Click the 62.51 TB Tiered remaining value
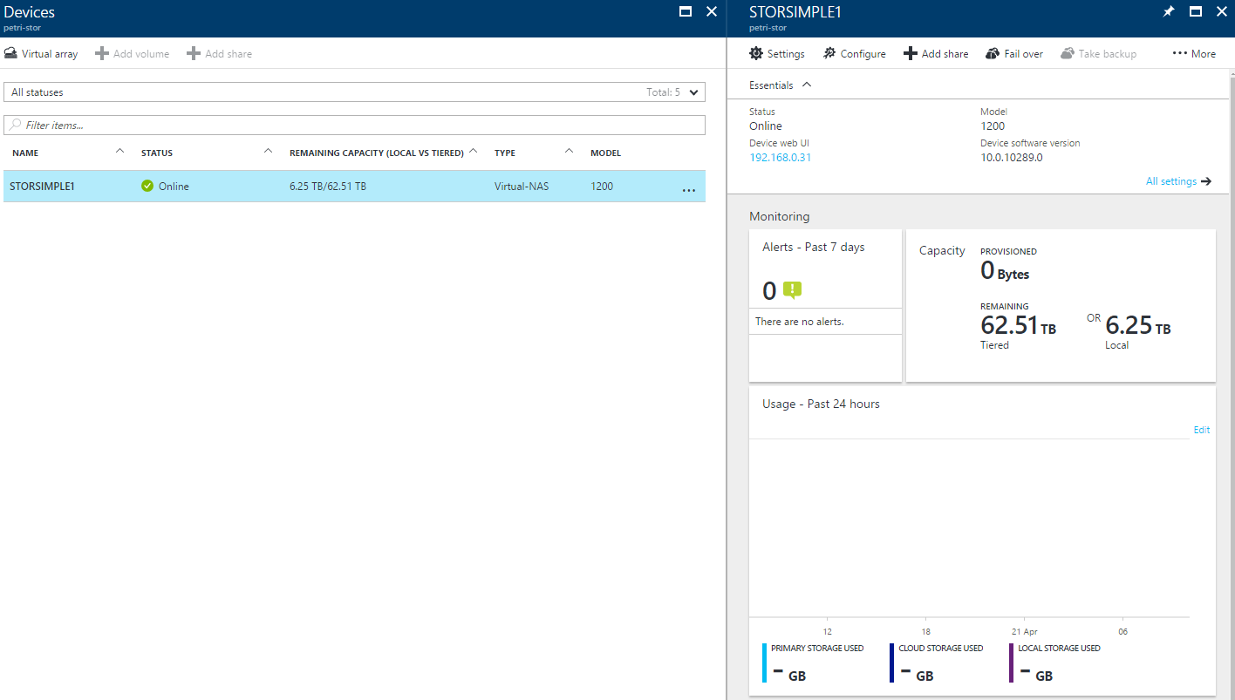Viewport: 1235px width, 700px height. [1018, 326]
